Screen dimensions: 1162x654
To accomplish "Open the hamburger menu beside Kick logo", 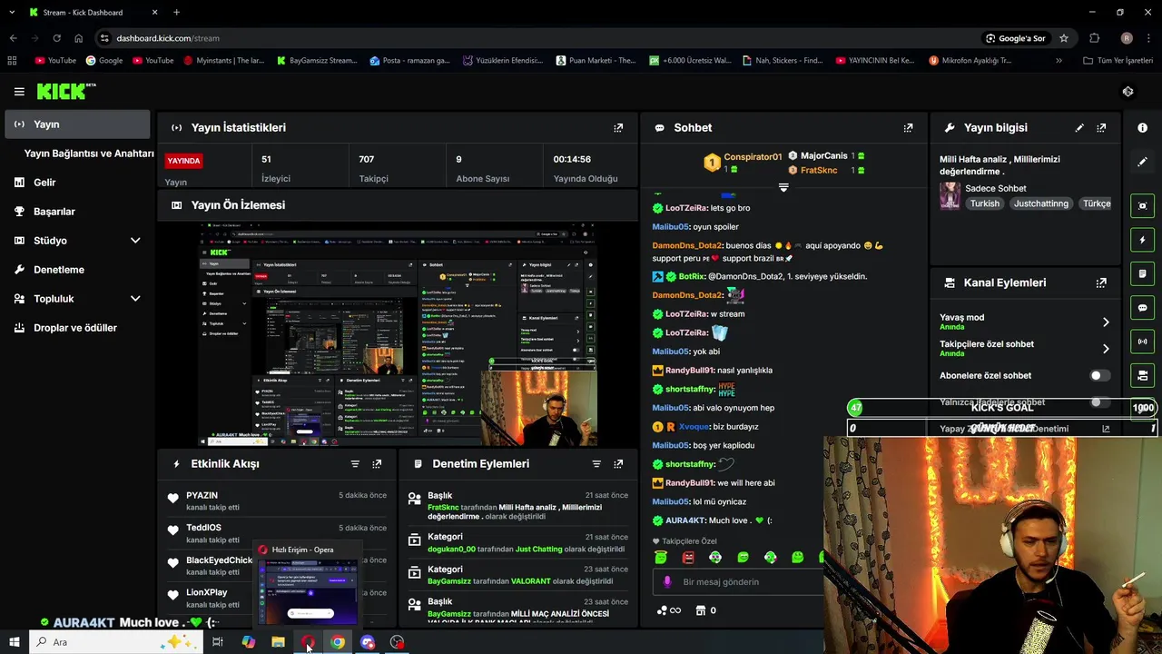I will (19, 92).
